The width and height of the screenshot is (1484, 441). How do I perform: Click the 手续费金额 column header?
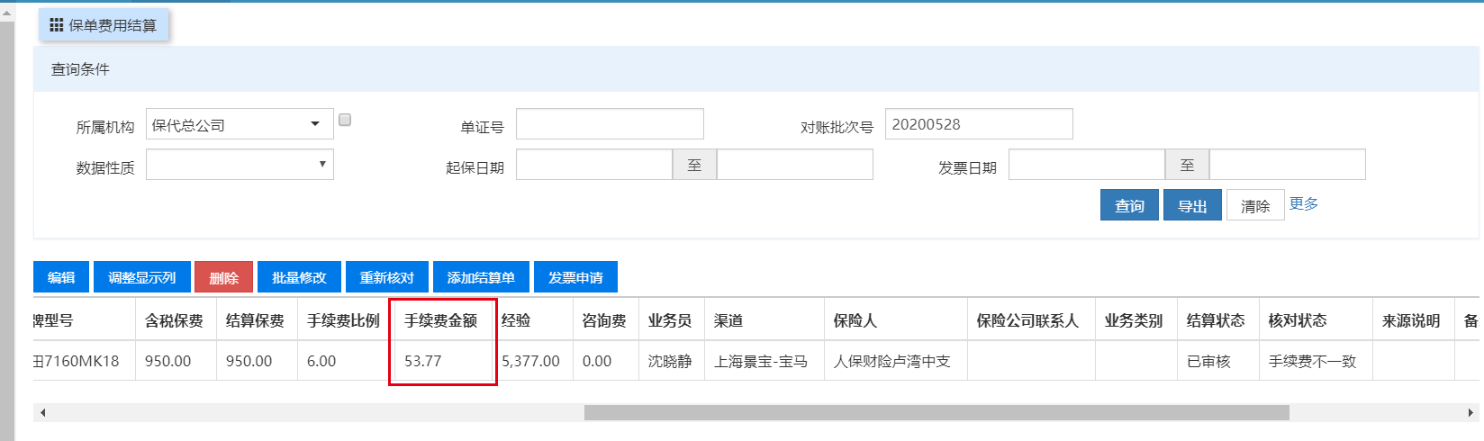tap(441, 320)
